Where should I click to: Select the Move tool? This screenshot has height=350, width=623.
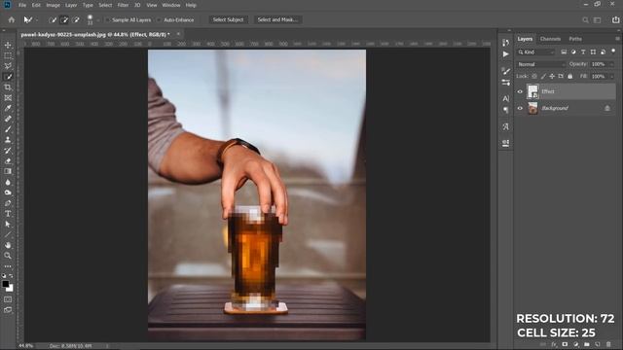(x=8, y=45)
